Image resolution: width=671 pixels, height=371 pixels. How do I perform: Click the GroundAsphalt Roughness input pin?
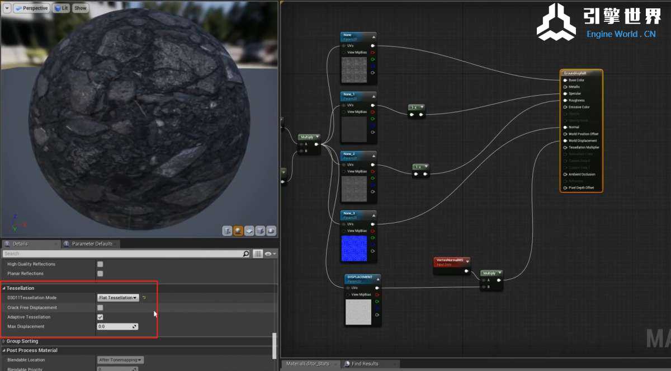(565, 100)
